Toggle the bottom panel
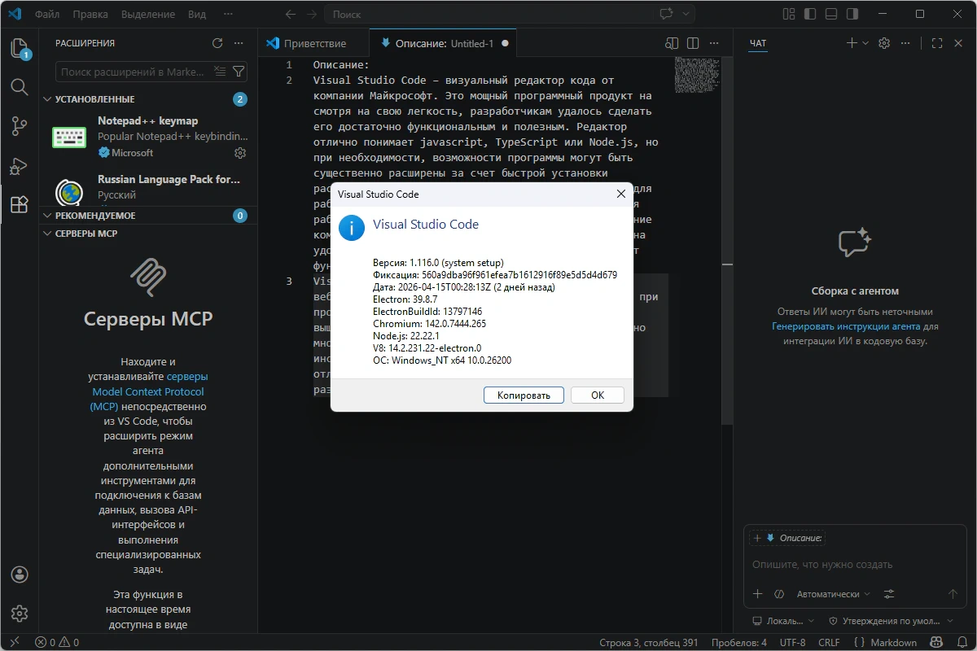Viewport: 977px width, 651px height. (830, 15)
